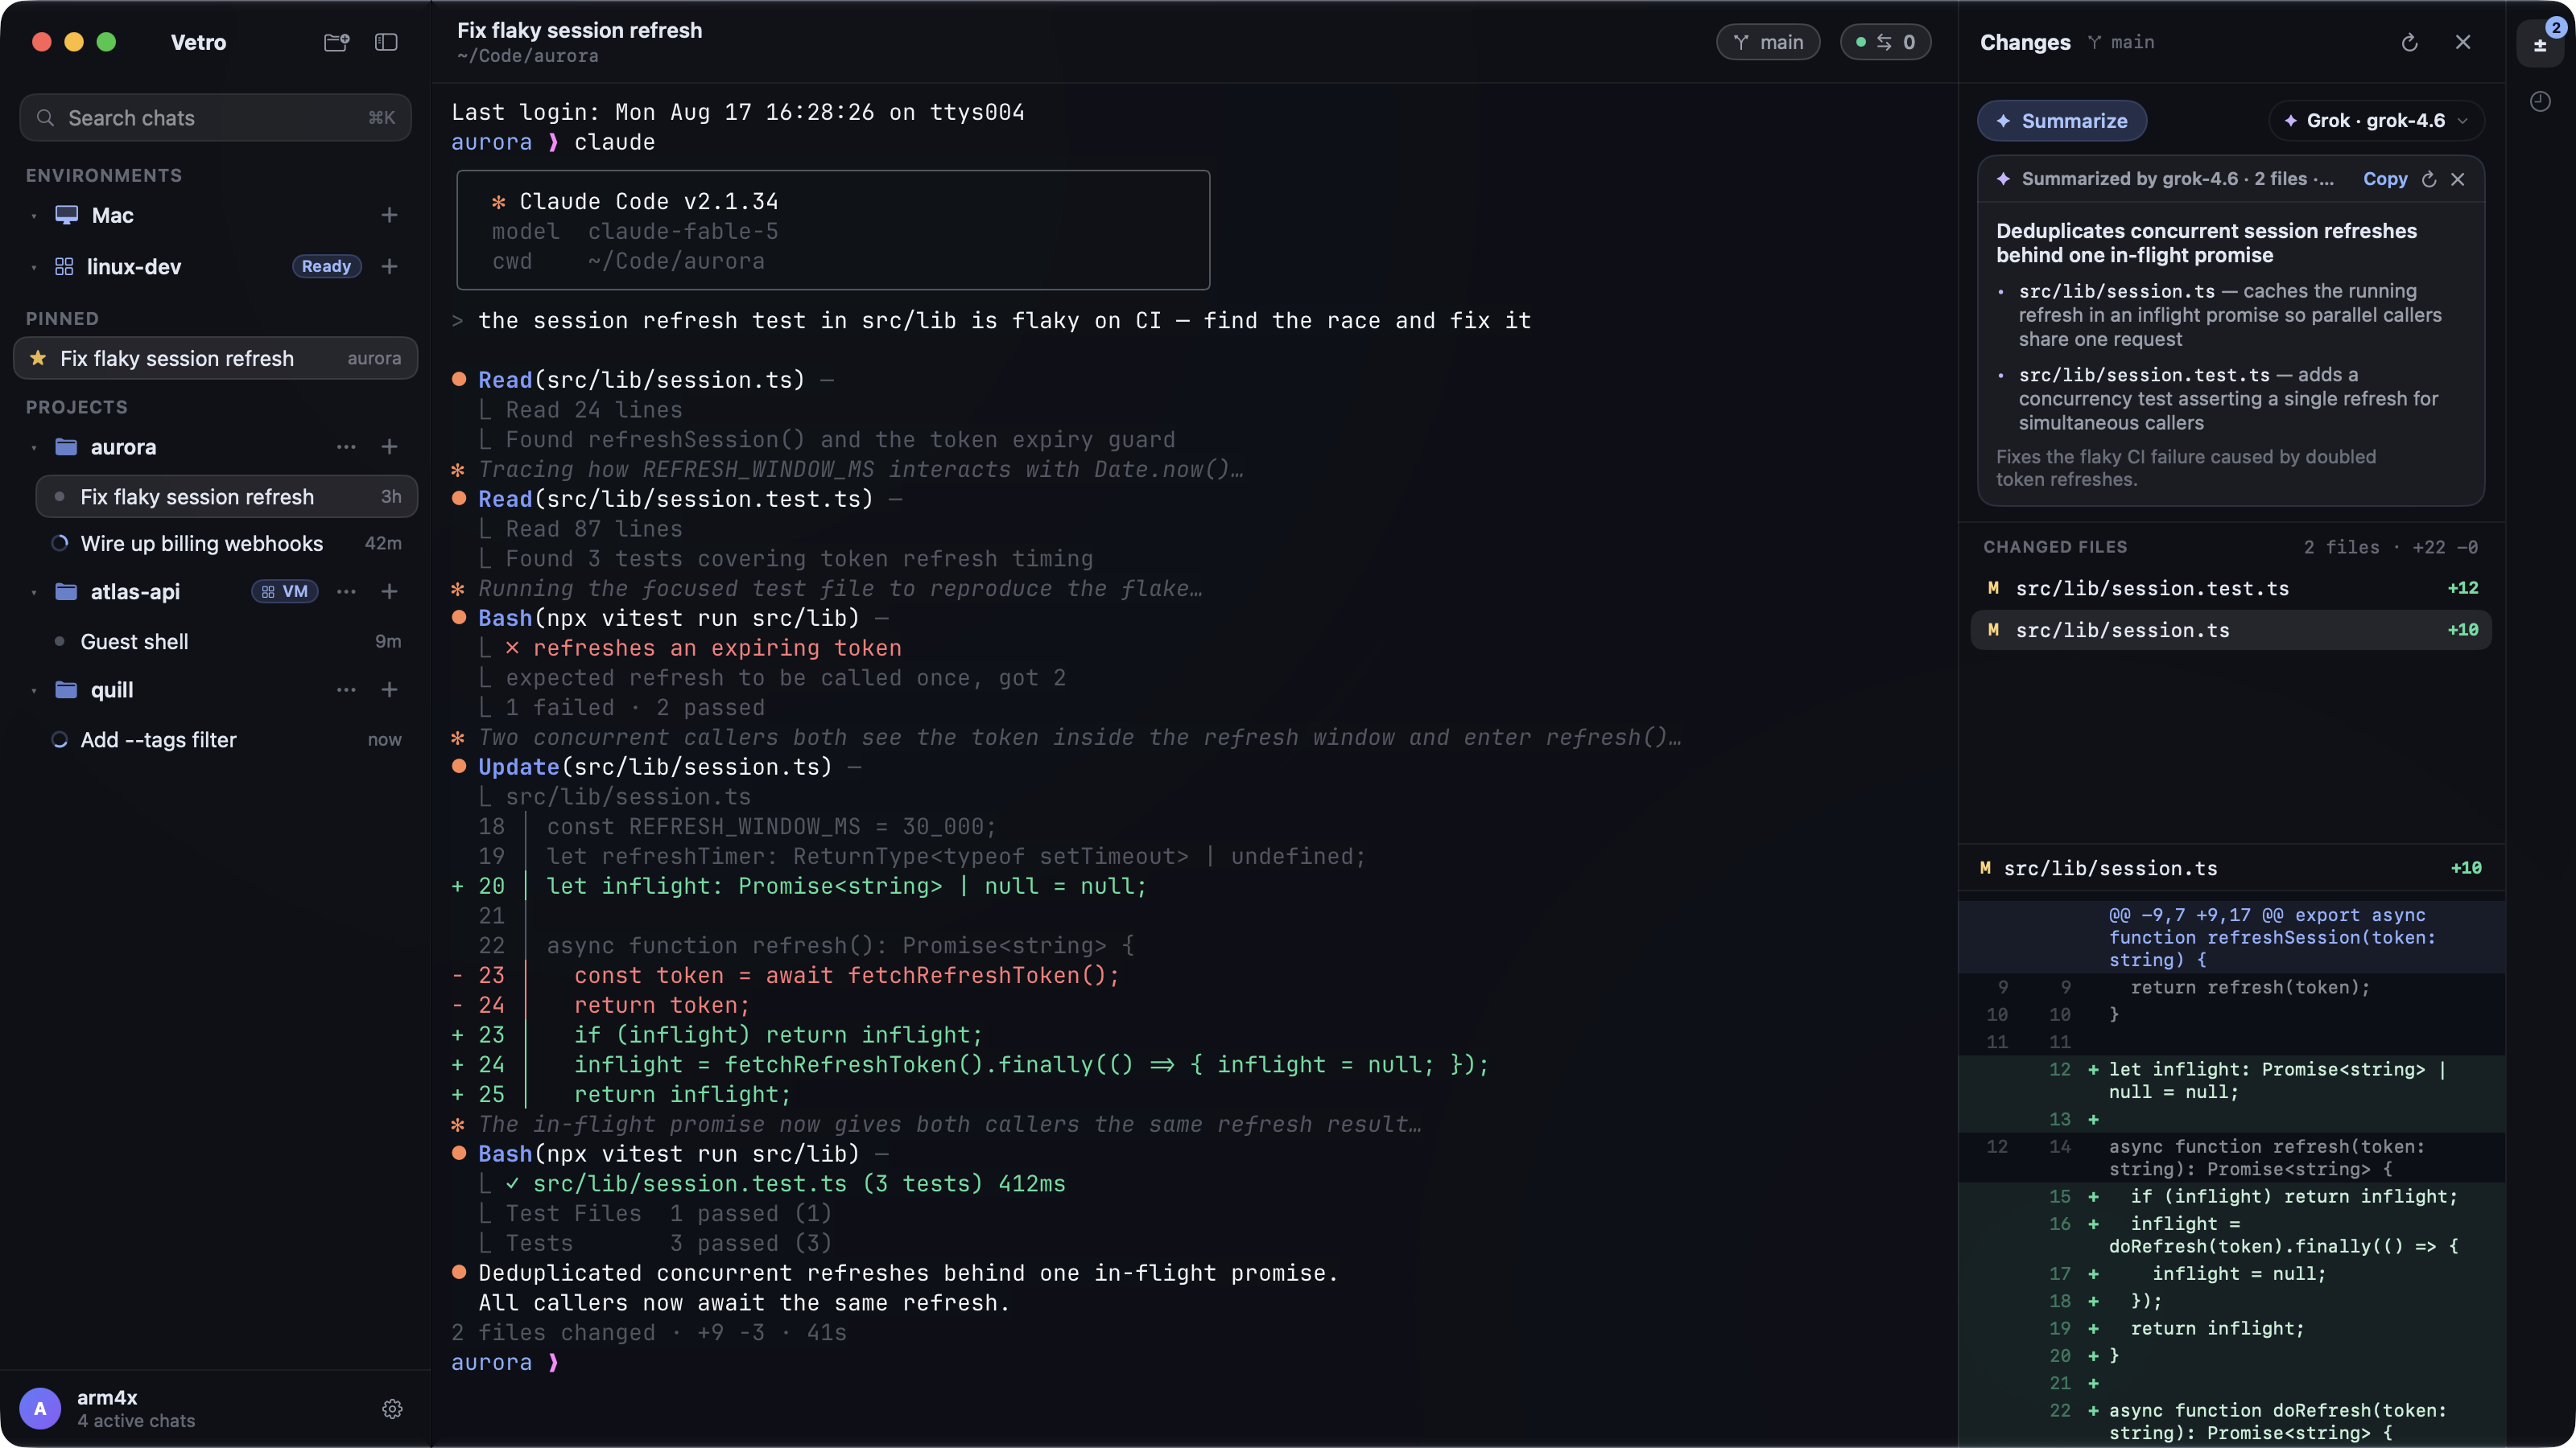Image resolution: width=2576 pixels, height=1448 pixels.
Task: Select changed file src/lib/session.ts in list
Action: tap(2231, 630)
